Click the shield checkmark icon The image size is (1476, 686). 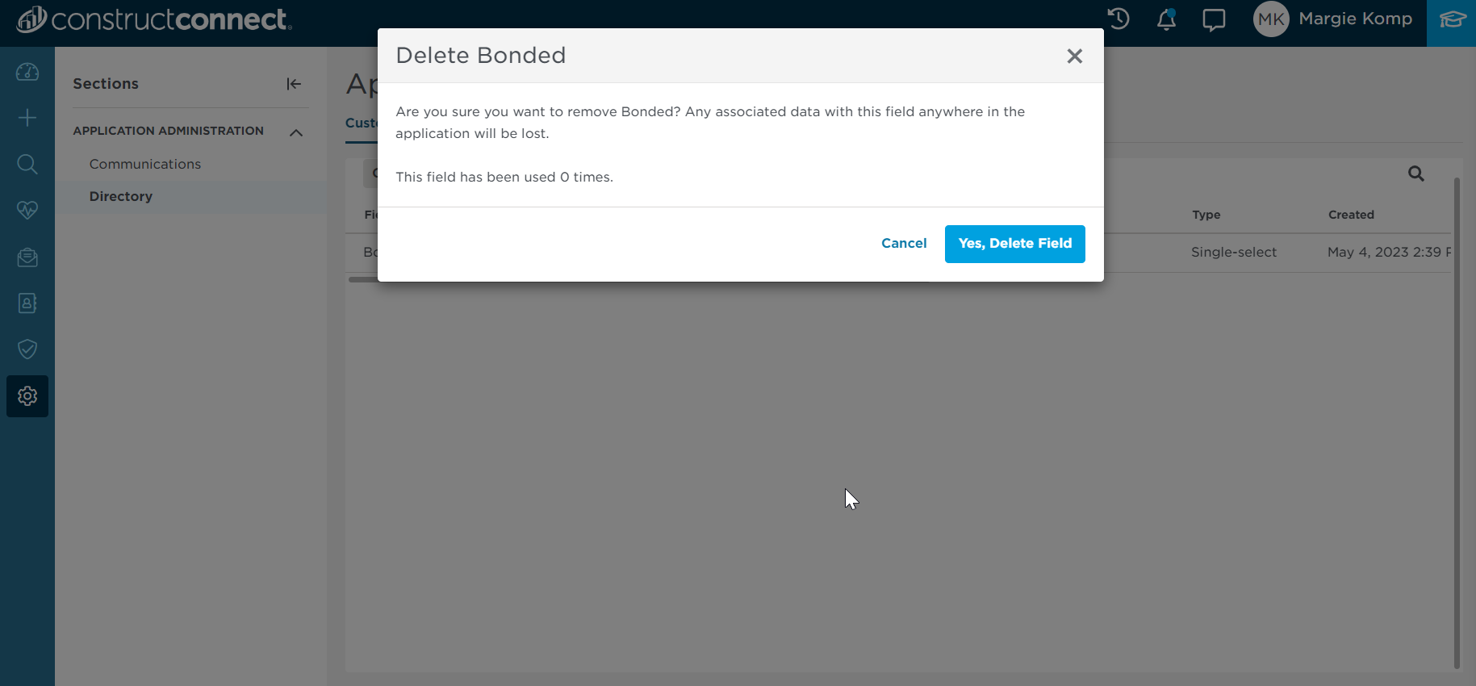[x=27, y=349]
